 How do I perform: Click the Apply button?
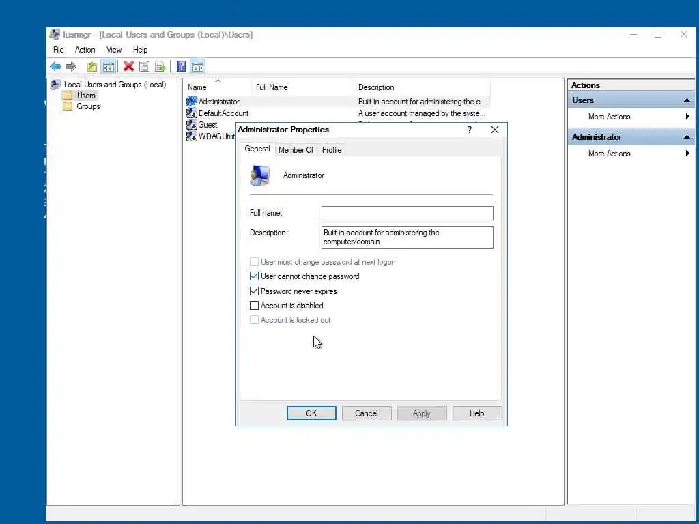point(422,413)
